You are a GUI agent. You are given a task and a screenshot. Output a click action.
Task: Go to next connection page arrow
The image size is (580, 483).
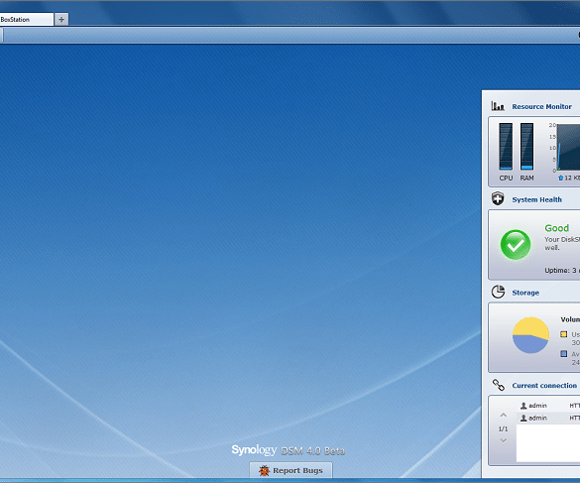503,440
